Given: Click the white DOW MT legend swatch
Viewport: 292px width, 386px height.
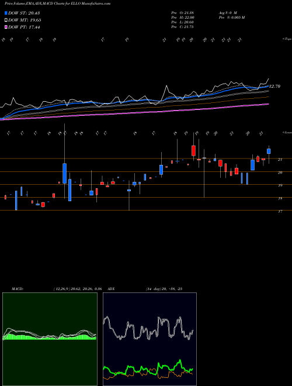Looking at the screenshot, I should click(6, 20).
